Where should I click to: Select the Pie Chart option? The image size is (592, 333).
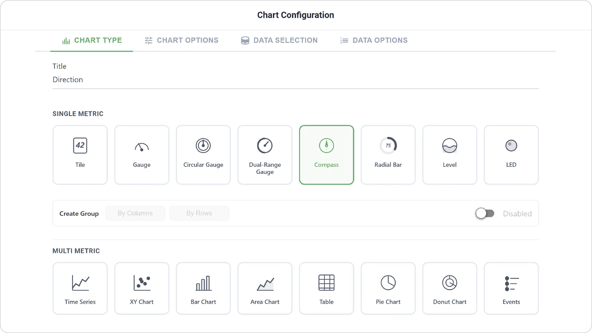coord(388,288)
